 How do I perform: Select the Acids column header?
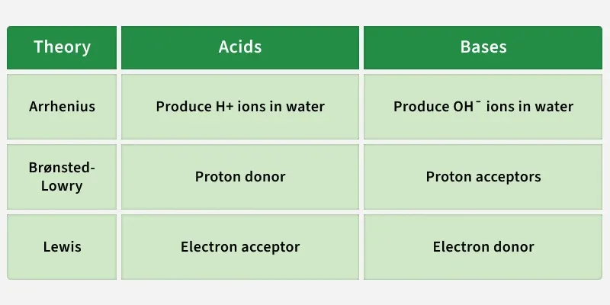(x=240, y=47)
